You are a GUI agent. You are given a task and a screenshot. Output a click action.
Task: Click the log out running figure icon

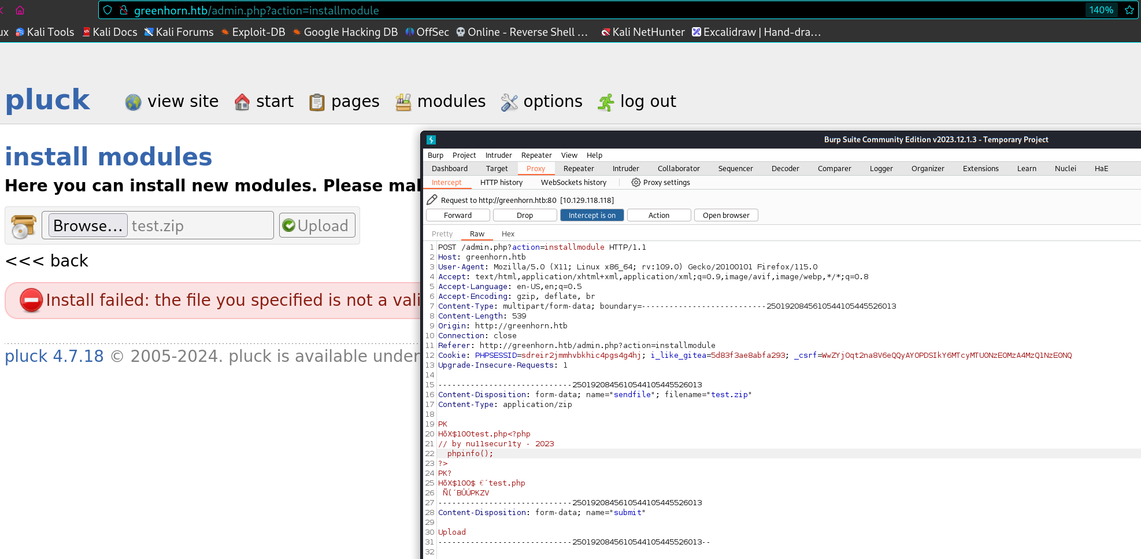(x=606, y=102)
